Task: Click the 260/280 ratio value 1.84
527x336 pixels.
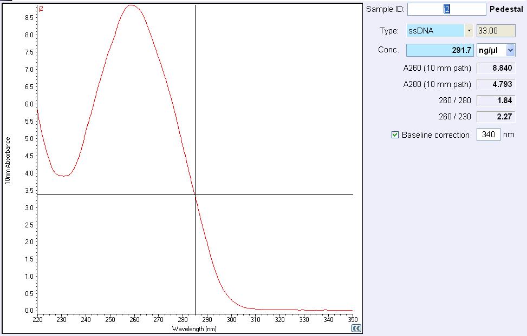Action: pyautogui.click(x=495, y=100)
